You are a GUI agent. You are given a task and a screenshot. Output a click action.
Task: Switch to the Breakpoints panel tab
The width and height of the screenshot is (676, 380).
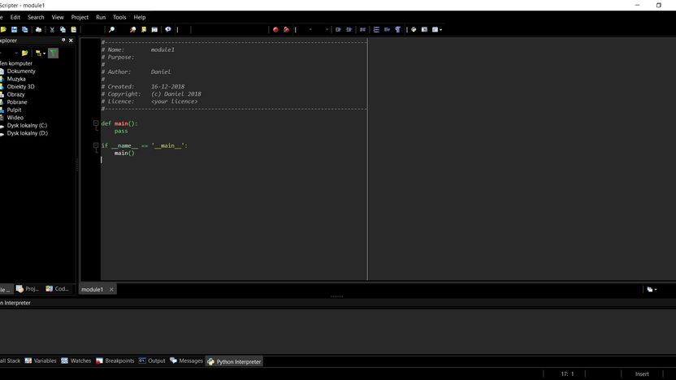click(115, 361)
